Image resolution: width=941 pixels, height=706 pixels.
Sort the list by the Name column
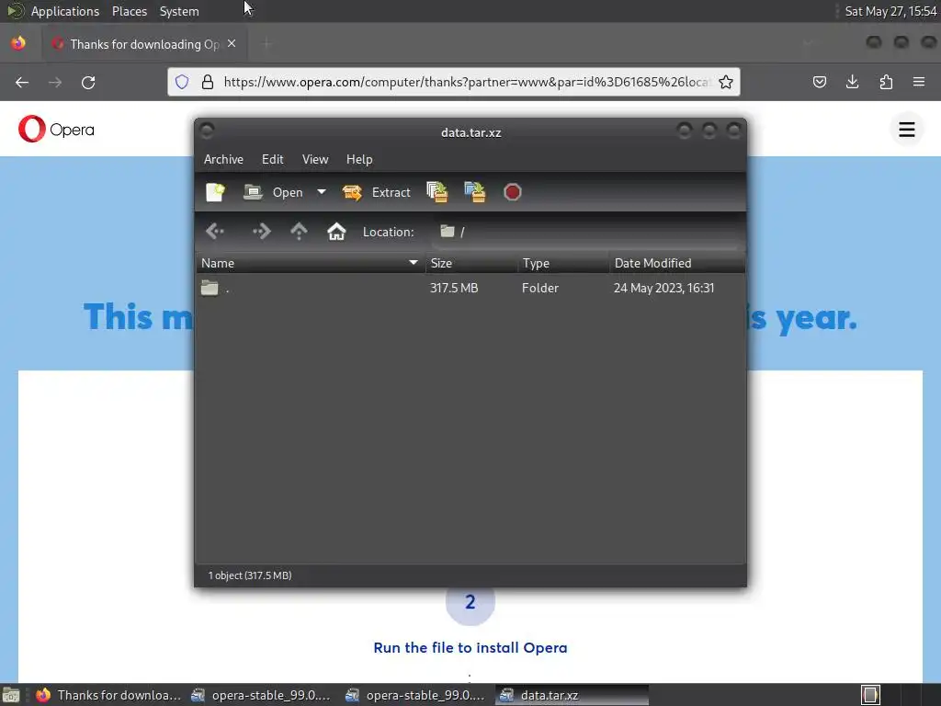(311, 263)
